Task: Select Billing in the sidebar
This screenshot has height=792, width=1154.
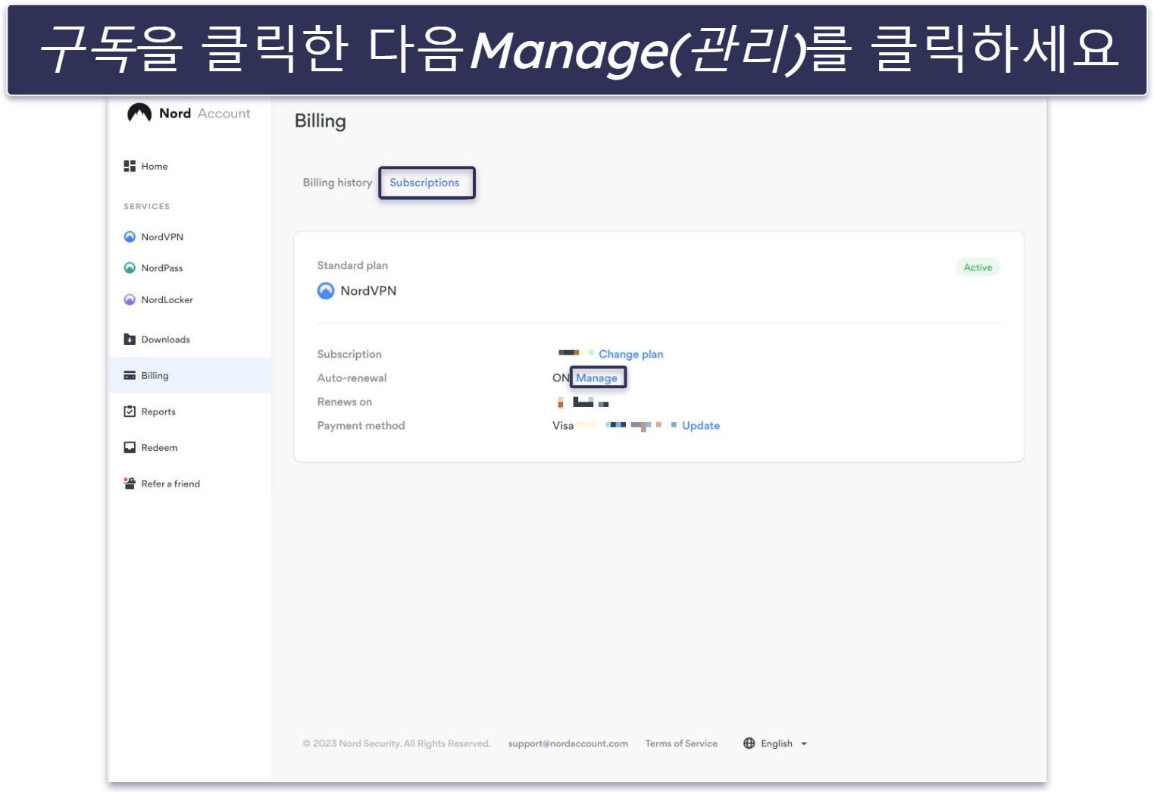Action: [x=189, y=375]
